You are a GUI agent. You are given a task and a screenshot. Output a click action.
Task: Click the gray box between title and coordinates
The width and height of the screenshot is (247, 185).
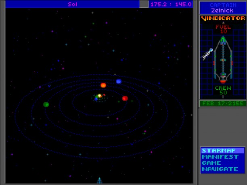click(144, 4)
